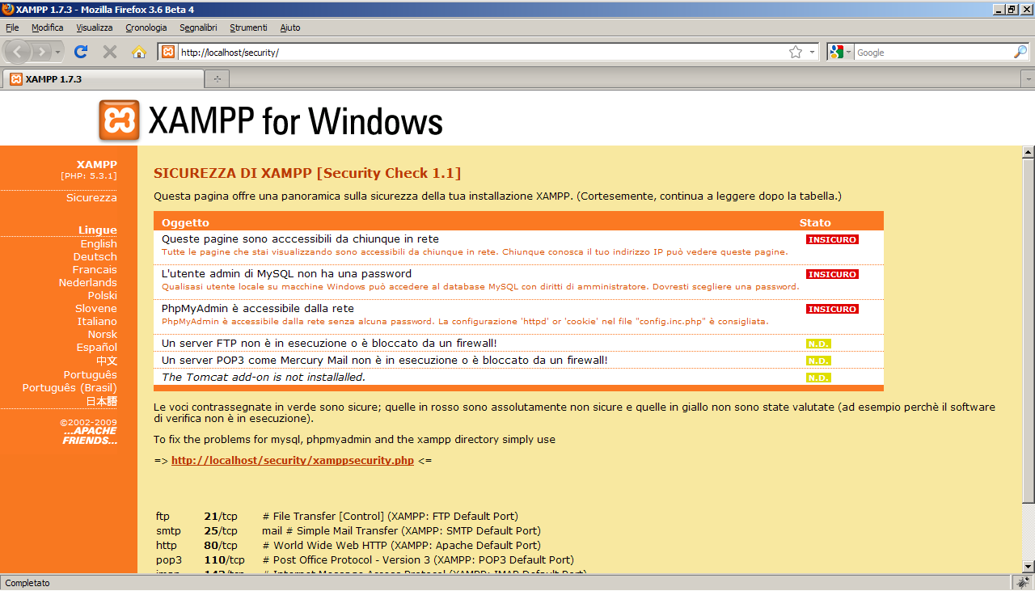Click the Firefox icon in title bar

8,9
